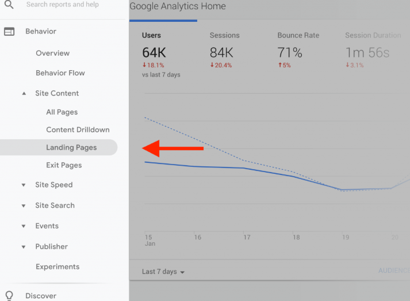The height and width of the screenshot is (301, 410).
Task: Select the Events label
Action: tap(47, 226)
